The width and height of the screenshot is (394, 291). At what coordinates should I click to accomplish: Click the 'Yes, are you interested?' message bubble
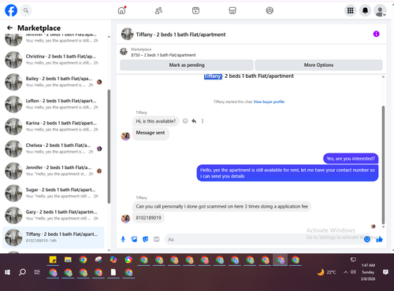(351, 159)
